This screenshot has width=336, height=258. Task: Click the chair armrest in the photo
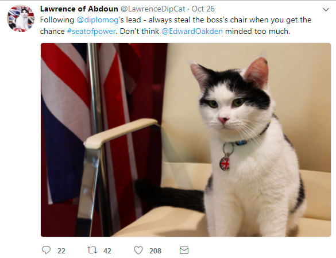[x=121, y=133]
